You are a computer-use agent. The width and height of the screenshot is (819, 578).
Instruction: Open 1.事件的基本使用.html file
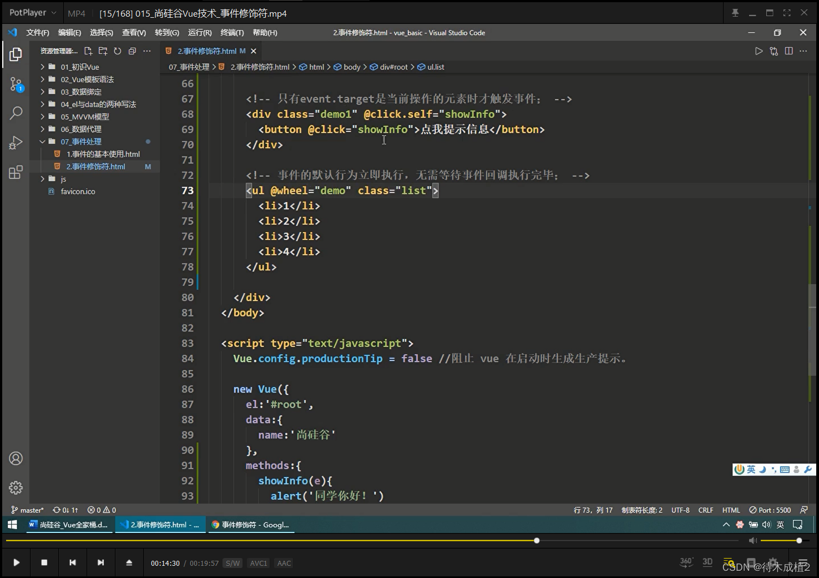coord(103,154)
